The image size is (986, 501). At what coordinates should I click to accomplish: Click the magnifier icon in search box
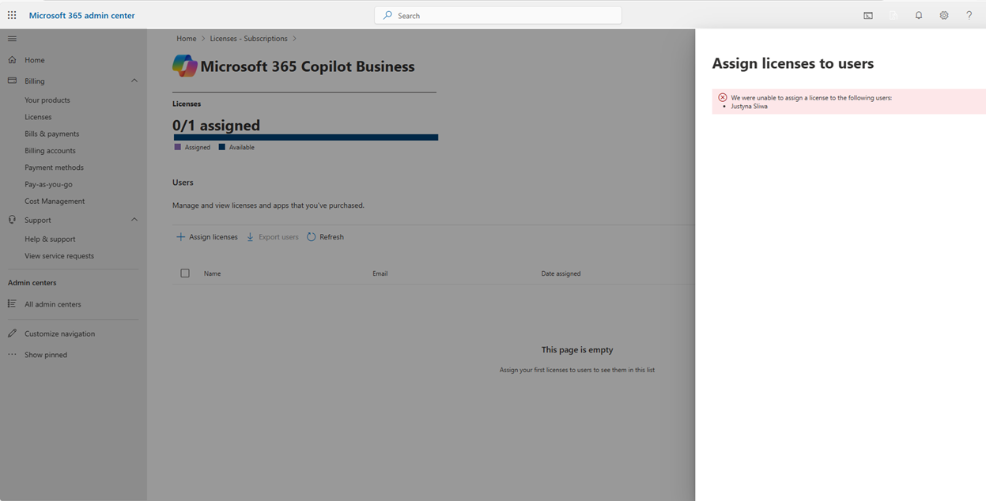pyautogui.click(x=387, y=15)
